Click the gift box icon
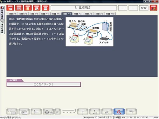Image resolution: width=159 pixels, height=119 pixels. [107, 112]
